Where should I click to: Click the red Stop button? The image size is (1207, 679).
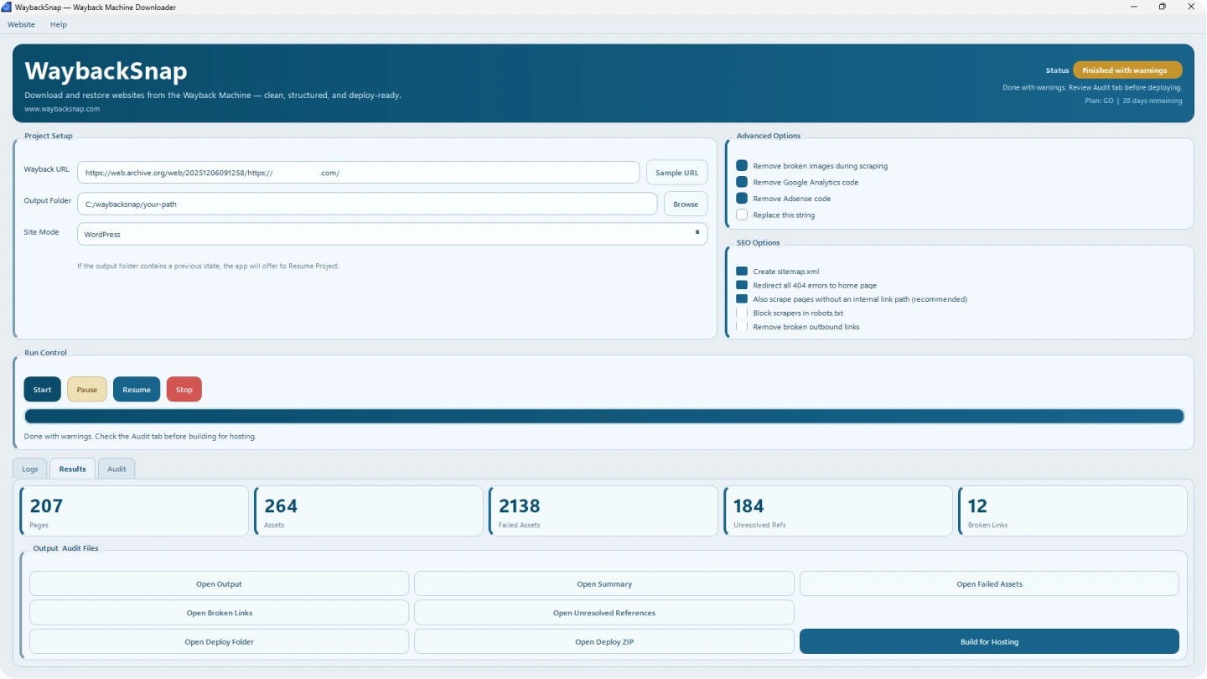pyautogui.click(x=184, y=389)
